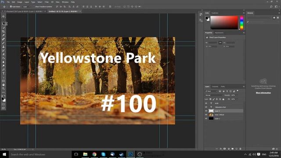Select the Eyedropper tool
The image size is (281, 158).
point(4,35)
